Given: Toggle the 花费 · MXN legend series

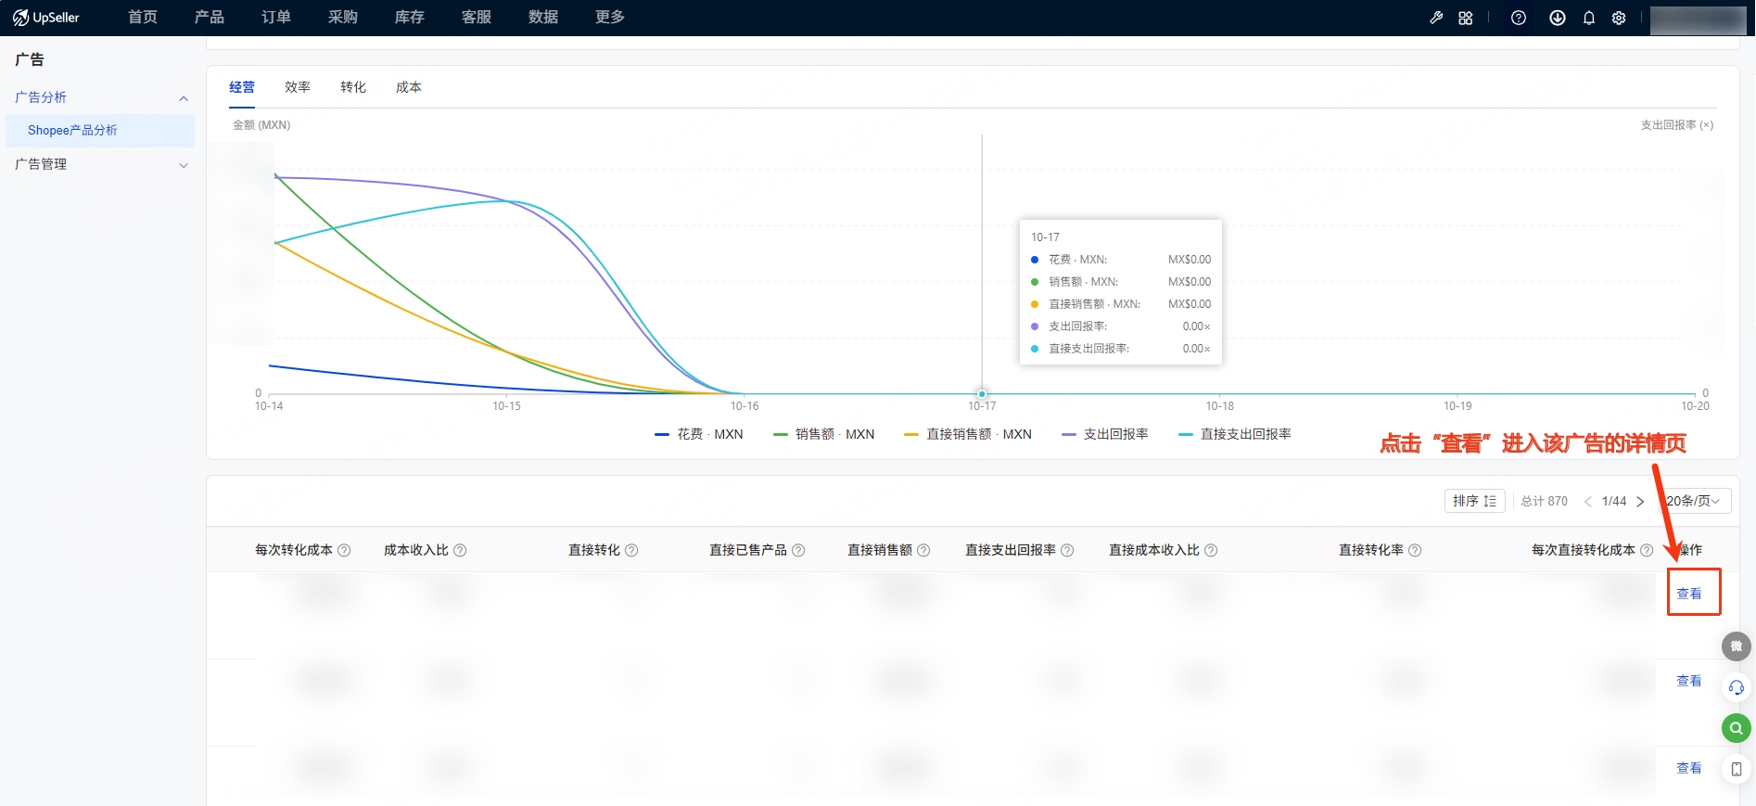Looking at the screenshot, I should [699, 434].
